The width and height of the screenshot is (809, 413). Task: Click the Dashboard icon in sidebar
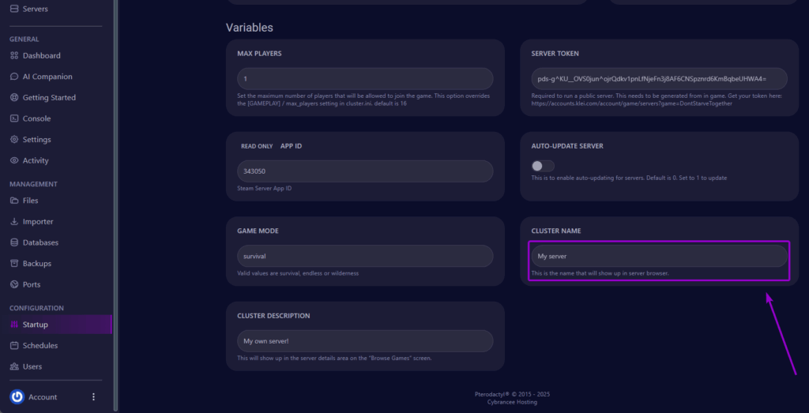pyautogui.click(x=14, y=56)
